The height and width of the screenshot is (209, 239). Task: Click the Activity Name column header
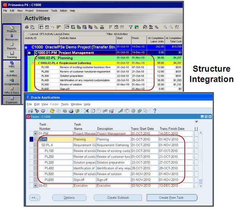click(87, 40)
